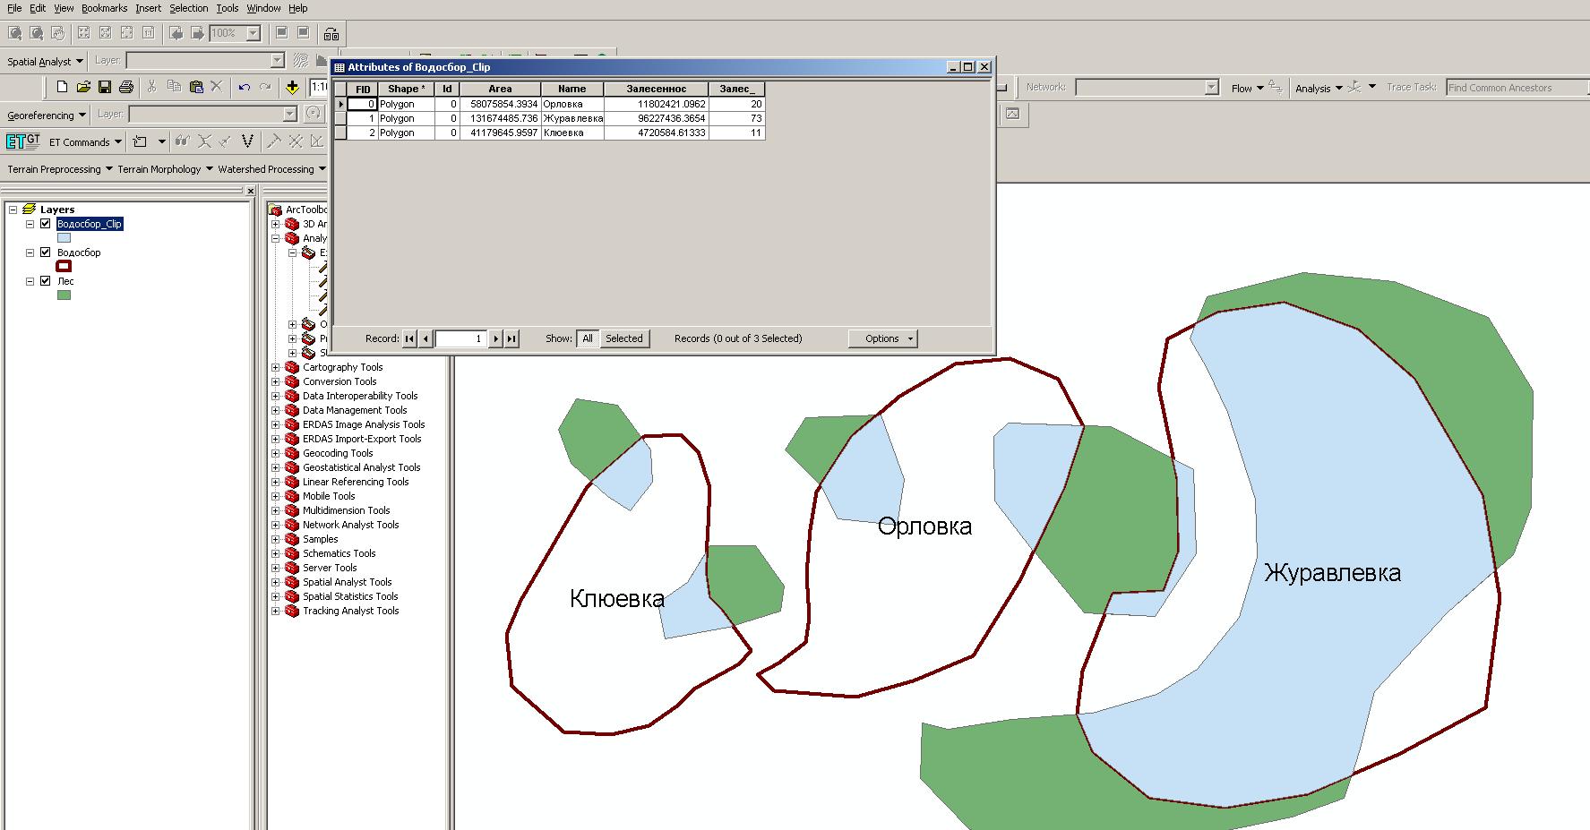The image size is (1590, 830).
Task: Toggle the Лес layer checkbox
Action: click(46, 281)
